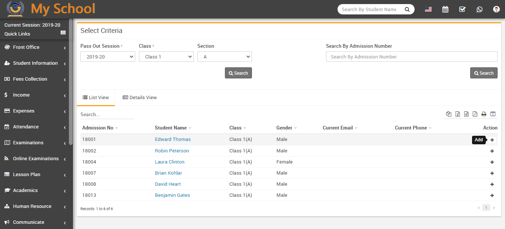Focus the table Search... filter box

tap(107, 114)
